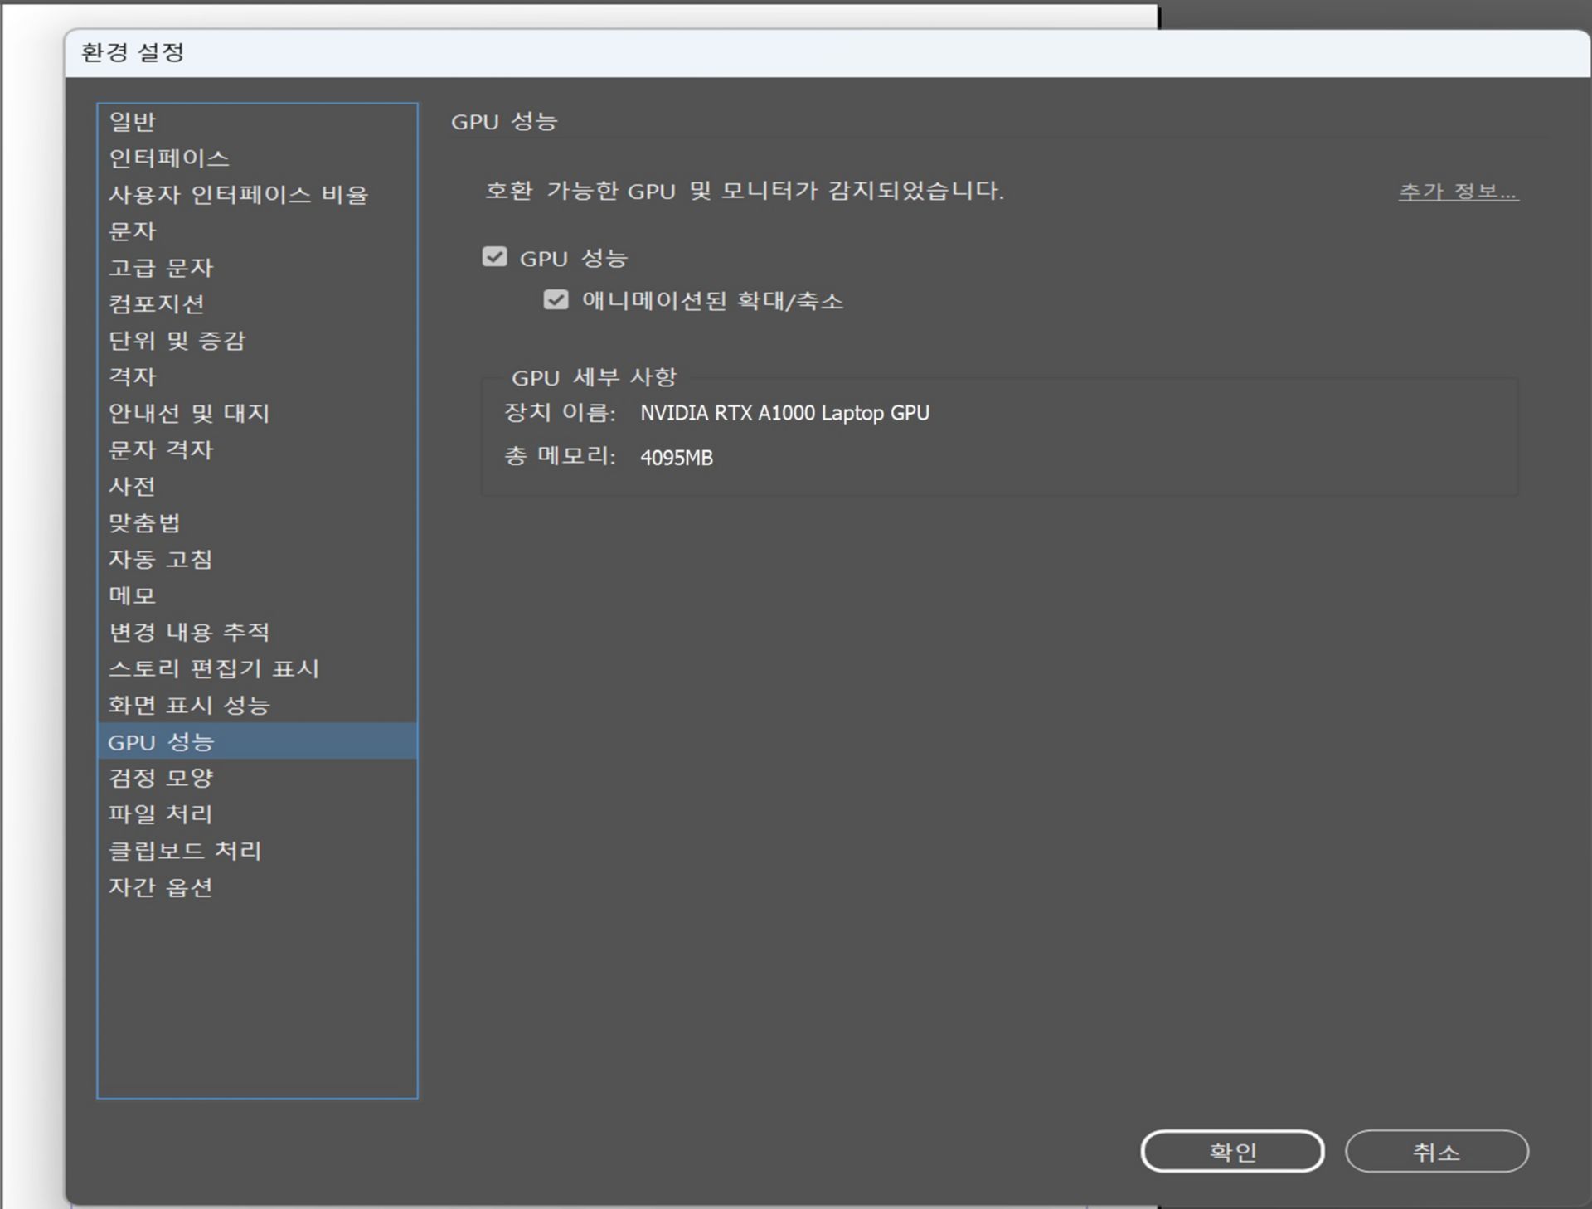1592x1209 pixels.
Task: Select 클립보드 처리 settings
Action: point(184,851)
